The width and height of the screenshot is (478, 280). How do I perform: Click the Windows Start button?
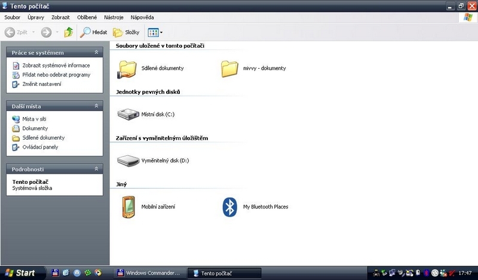click(x=19, y=273)
